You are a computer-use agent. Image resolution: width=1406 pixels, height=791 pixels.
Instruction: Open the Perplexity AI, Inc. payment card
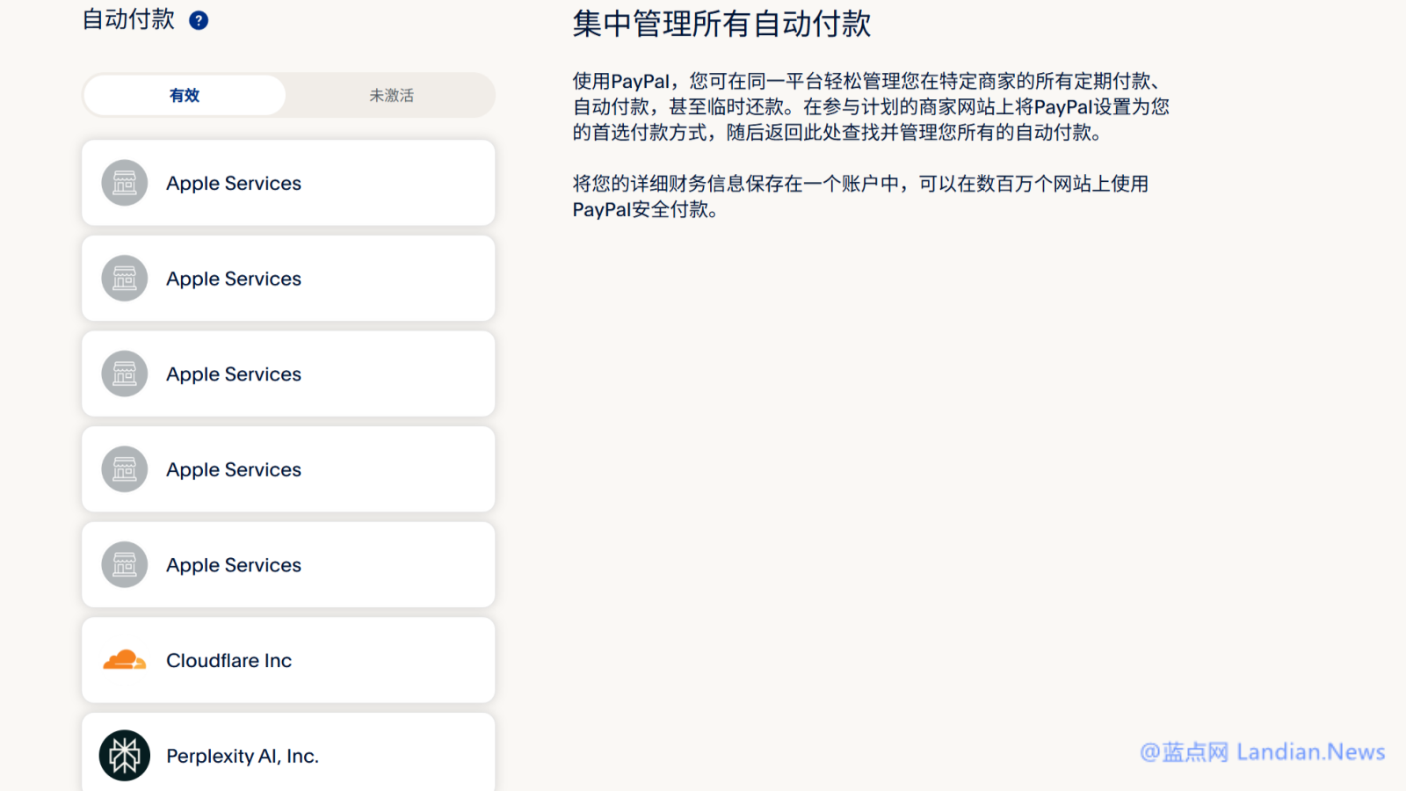click(288, 752)
